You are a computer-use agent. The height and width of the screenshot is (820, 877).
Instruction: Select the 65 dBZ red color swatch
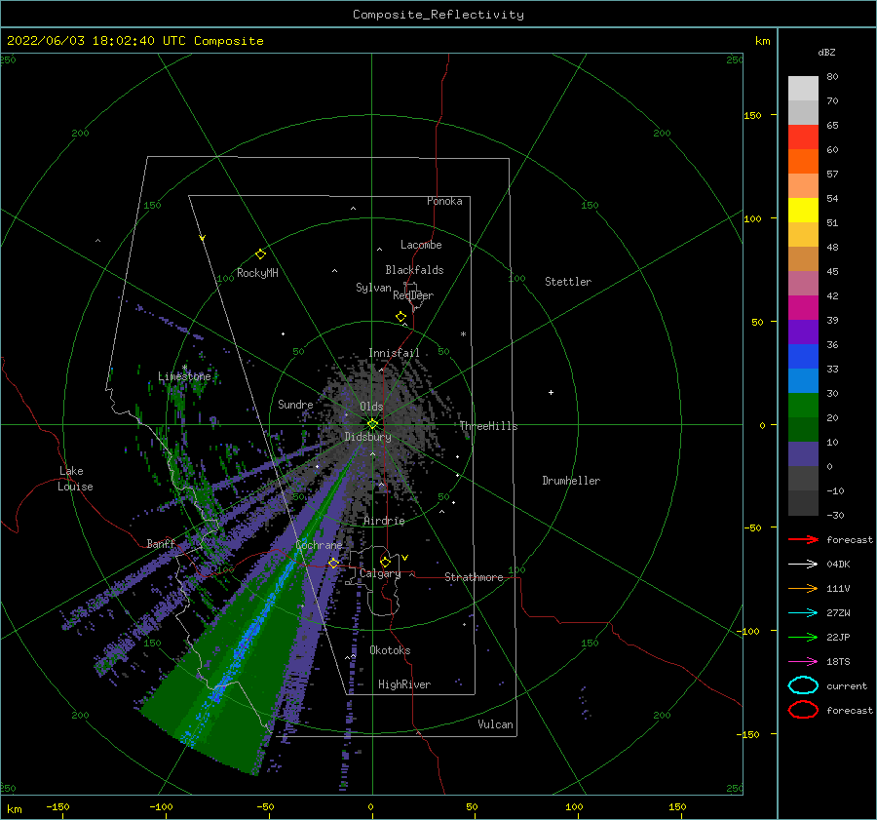(803, 137)
